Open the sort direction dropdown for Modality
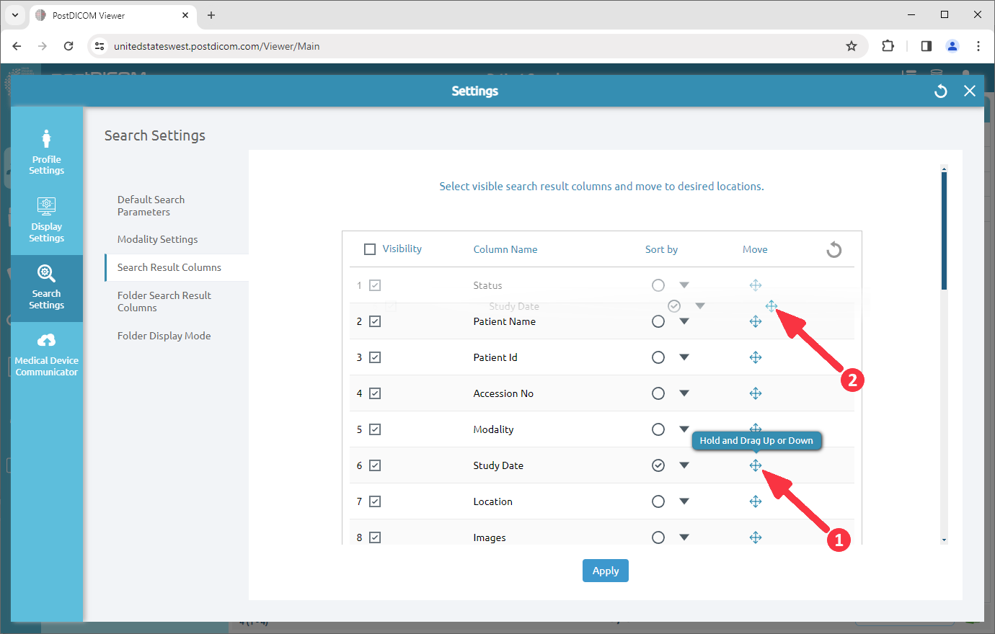The image size is (995, 634). pyautogui.click(x=684, y=429)
